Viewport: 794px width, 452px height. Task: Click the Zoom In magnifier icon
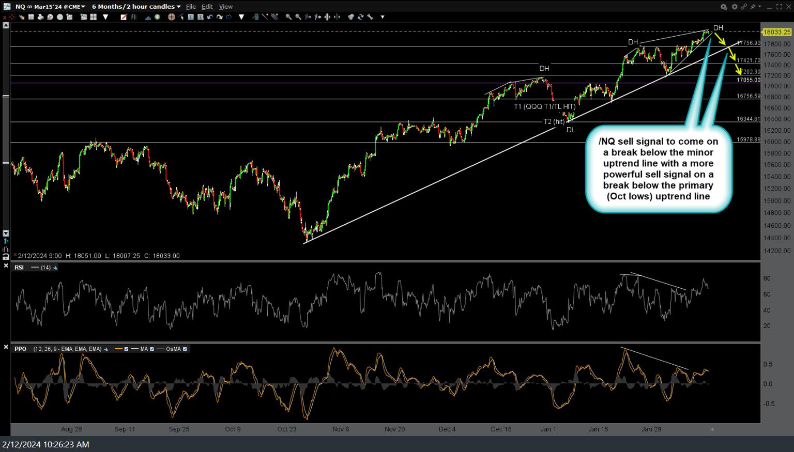tap(287, 17)
